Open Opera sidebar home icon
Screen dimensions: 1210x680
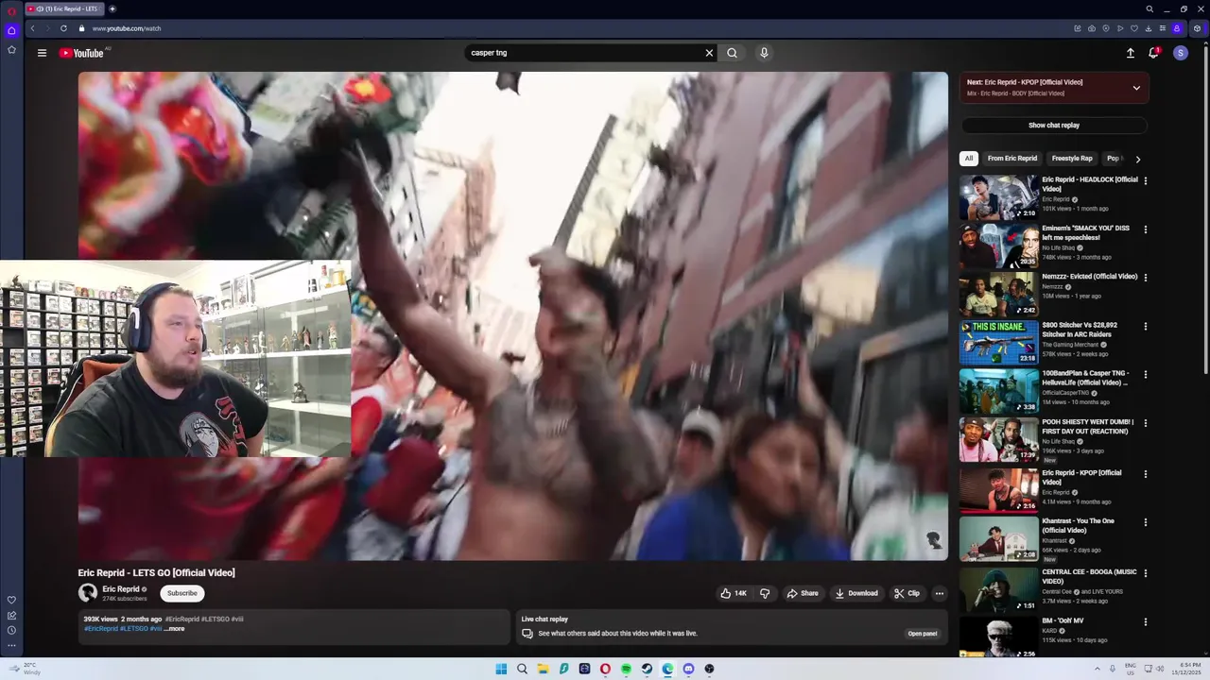[x=11, y=30]
